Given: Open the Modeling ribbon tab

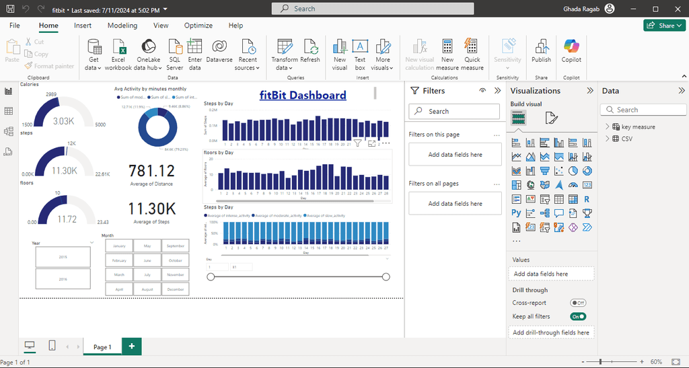Looking at the screenshot, I should [x=122, y=26].
